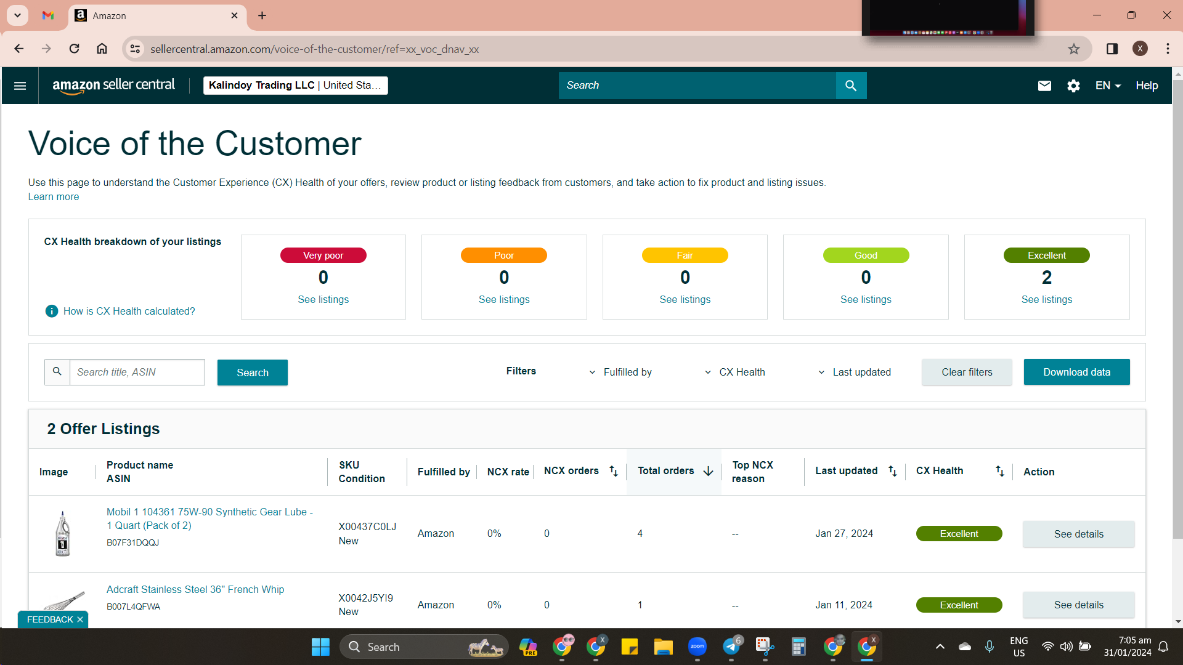Image resolution: width=1183 pixels, height=665 pixels.
Task: Click the Learn more link
Action: click(x=54, y=197)
